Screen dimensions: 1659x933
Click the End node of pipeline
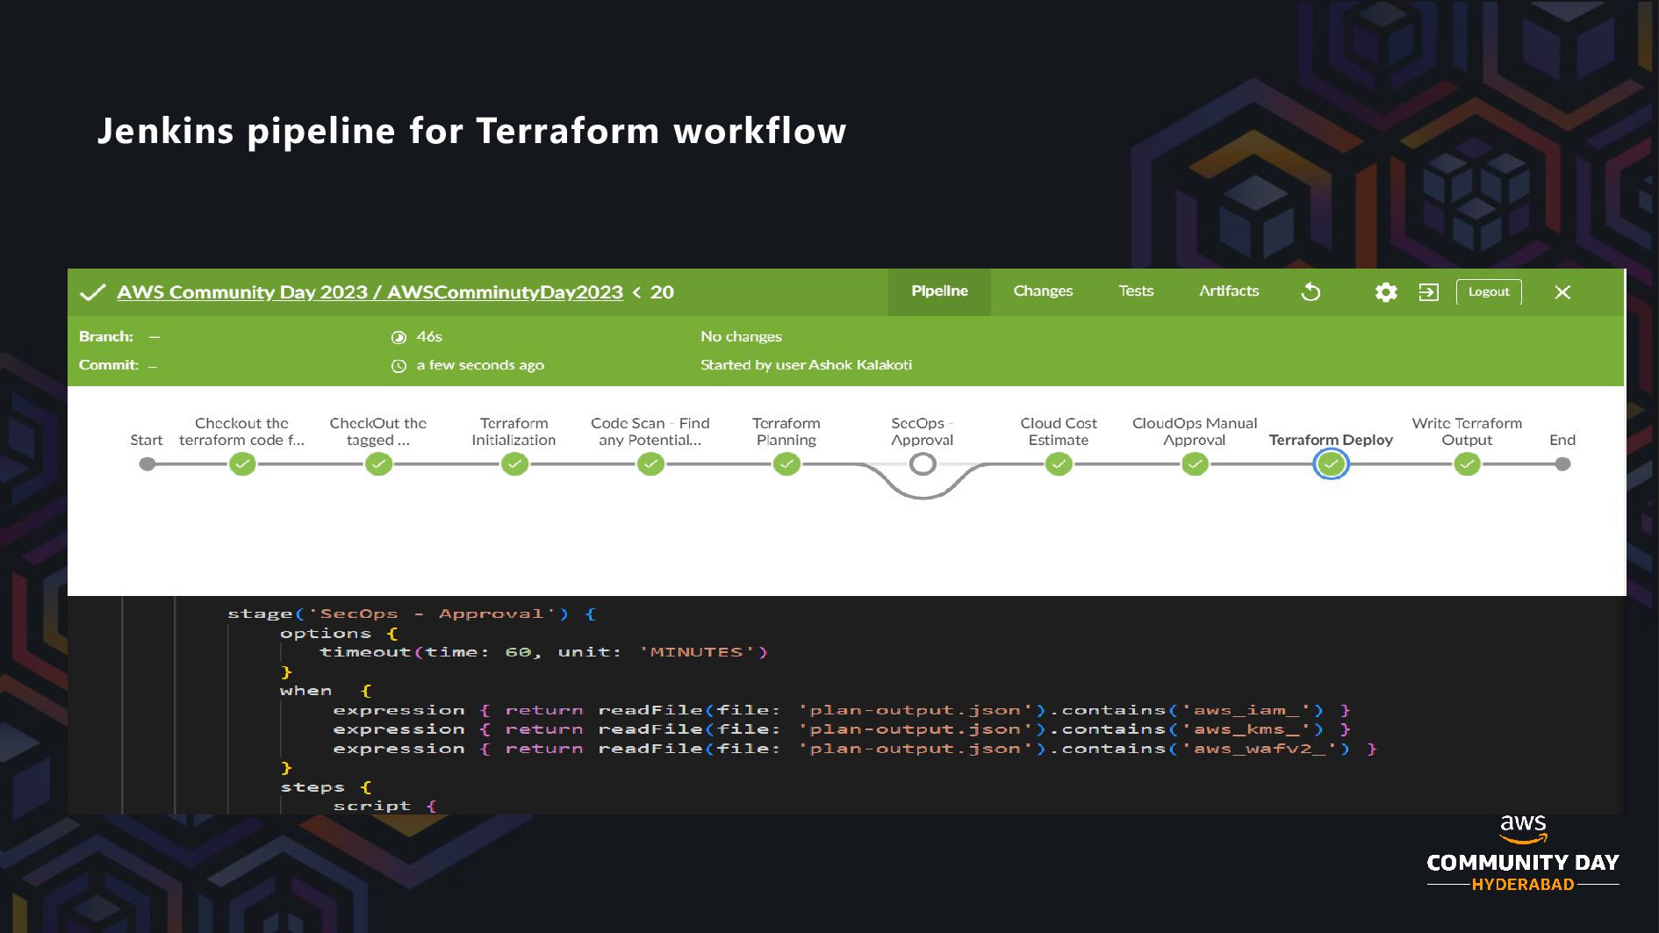point(1562,464)
